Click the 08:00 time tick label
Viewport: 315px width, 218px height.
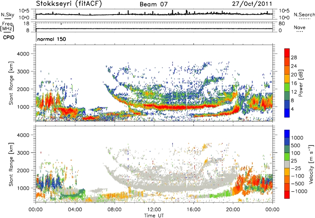(x=115, y=210)
